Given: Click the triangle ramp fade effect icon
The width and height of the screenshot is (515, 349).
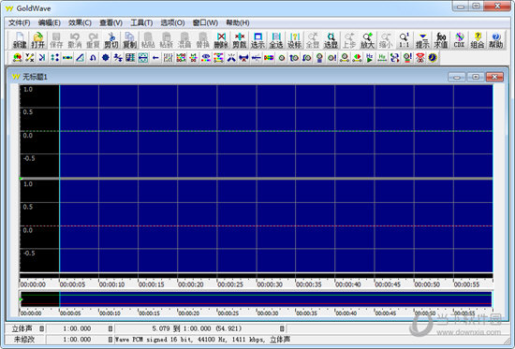Looking at the screenshot, I should click(x=81, y=58).
